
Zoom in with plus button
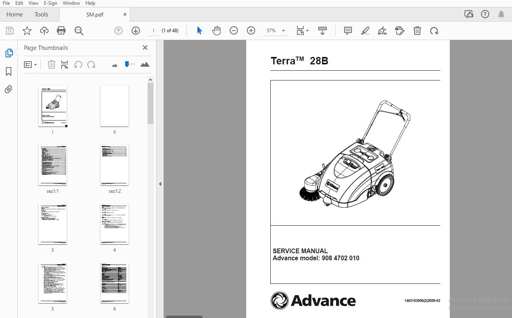click(x=251, y=31)
